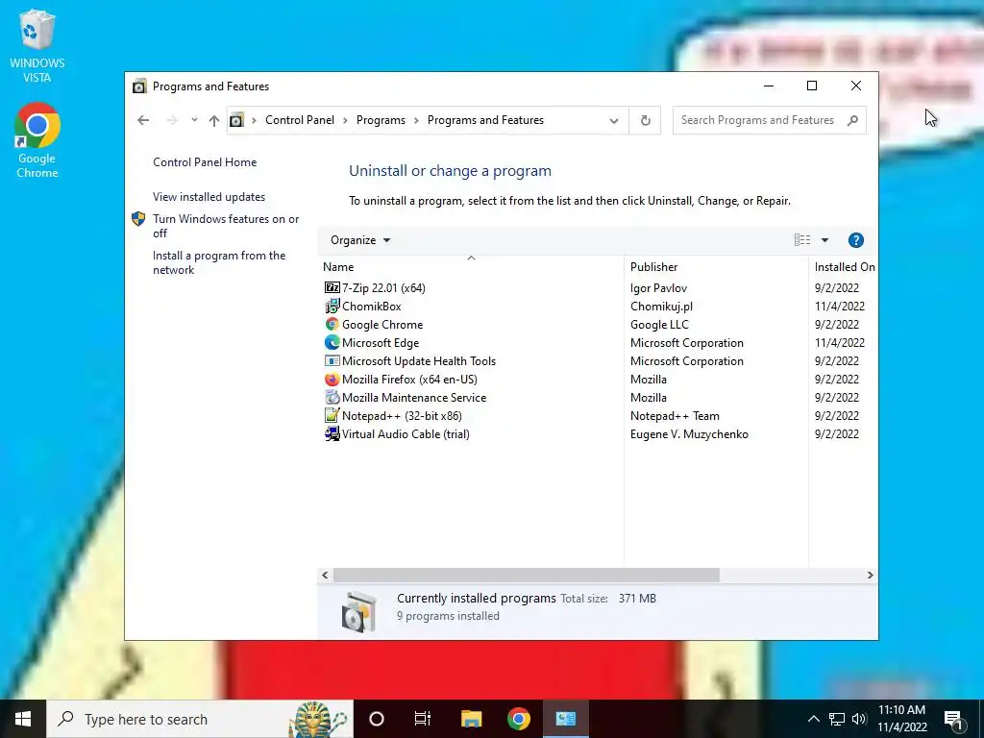Viewport: 984px width, 738px height.
Task: Select the Mozilla Firefox program icon
Action: 332,379
